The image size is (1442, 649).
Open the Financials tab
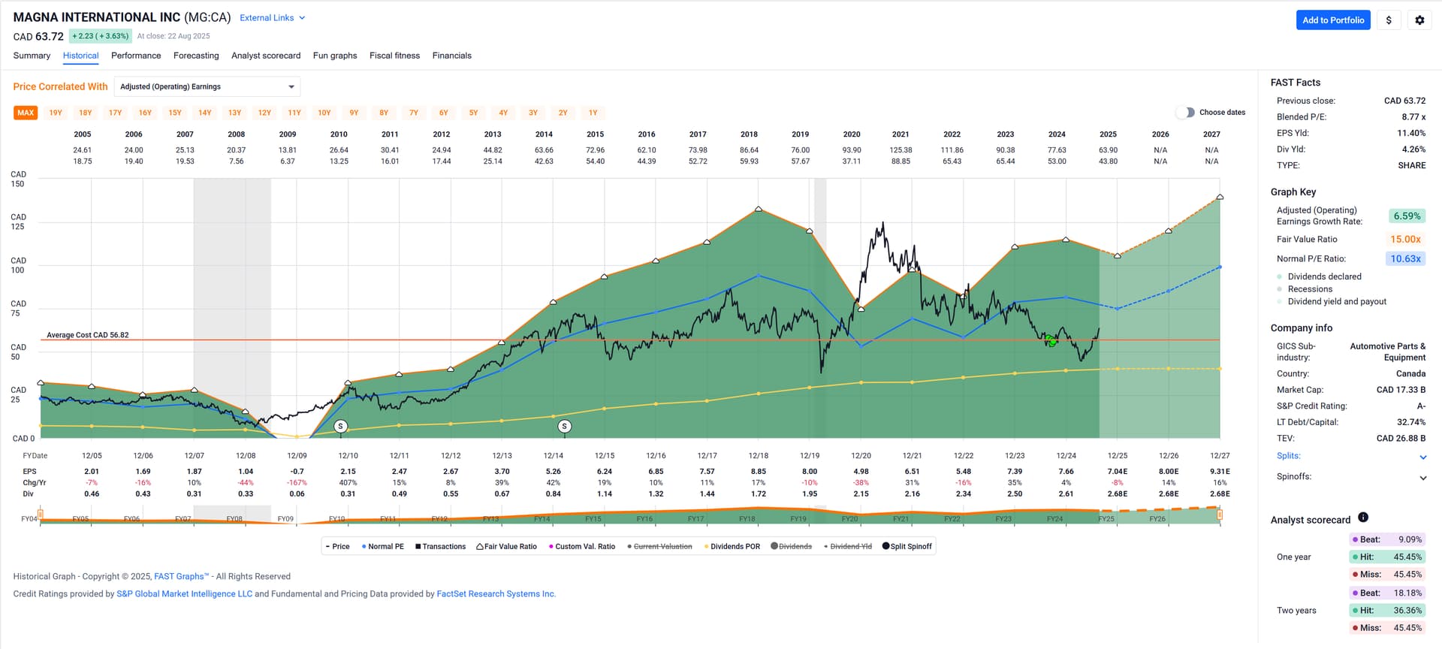(451, 56)
